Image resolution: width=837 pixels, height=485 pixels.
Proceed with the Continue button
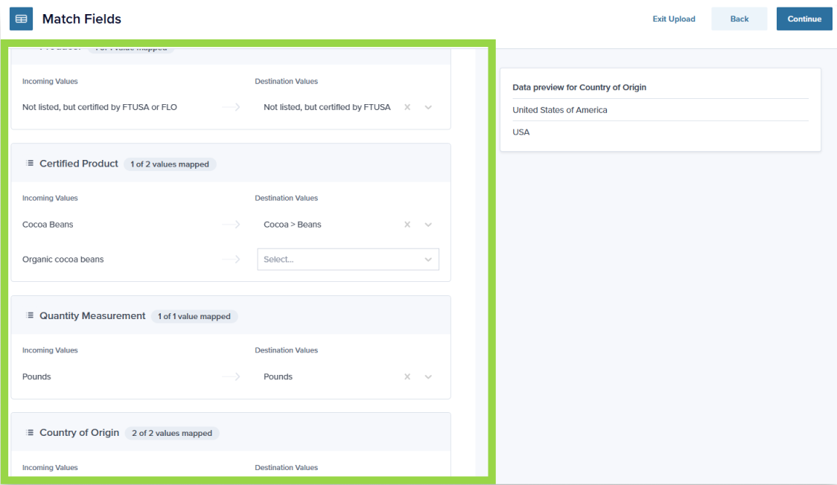804,19
